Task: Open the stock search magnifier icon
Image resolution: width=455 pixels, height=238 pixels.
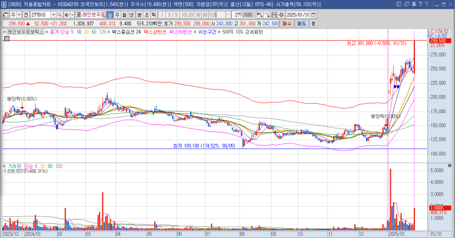Action: [59, 15]
